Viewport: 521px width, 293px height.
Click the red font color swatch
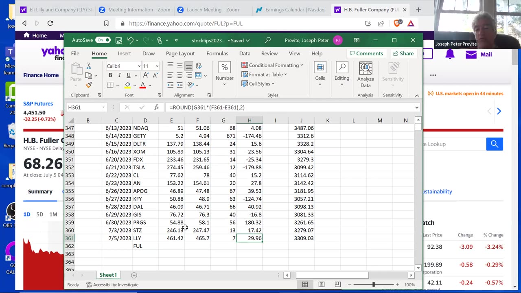pos(142,85)
